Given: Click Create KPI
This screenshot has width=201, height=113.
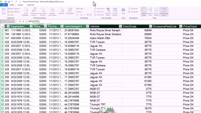Looking at the screenshot, I should [133, 12].
